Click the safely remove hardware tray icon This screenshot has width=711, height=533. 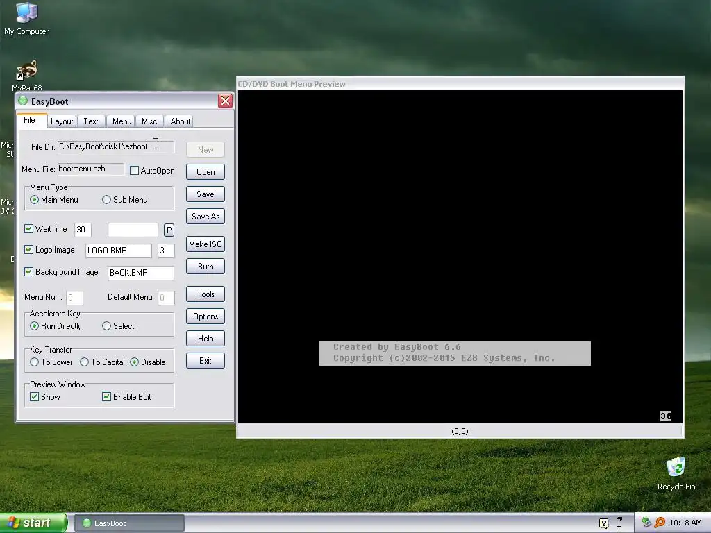point(646,523)
